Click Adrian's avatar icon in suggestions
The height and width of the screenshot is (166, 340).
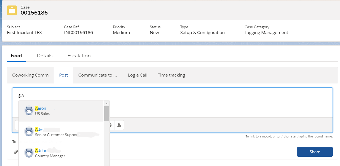pyautogui.click(x=29, y=153)
